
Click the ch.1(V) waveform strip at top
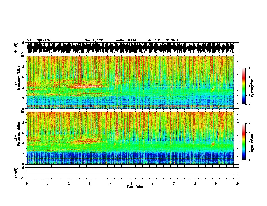click(x=130, y=48)
